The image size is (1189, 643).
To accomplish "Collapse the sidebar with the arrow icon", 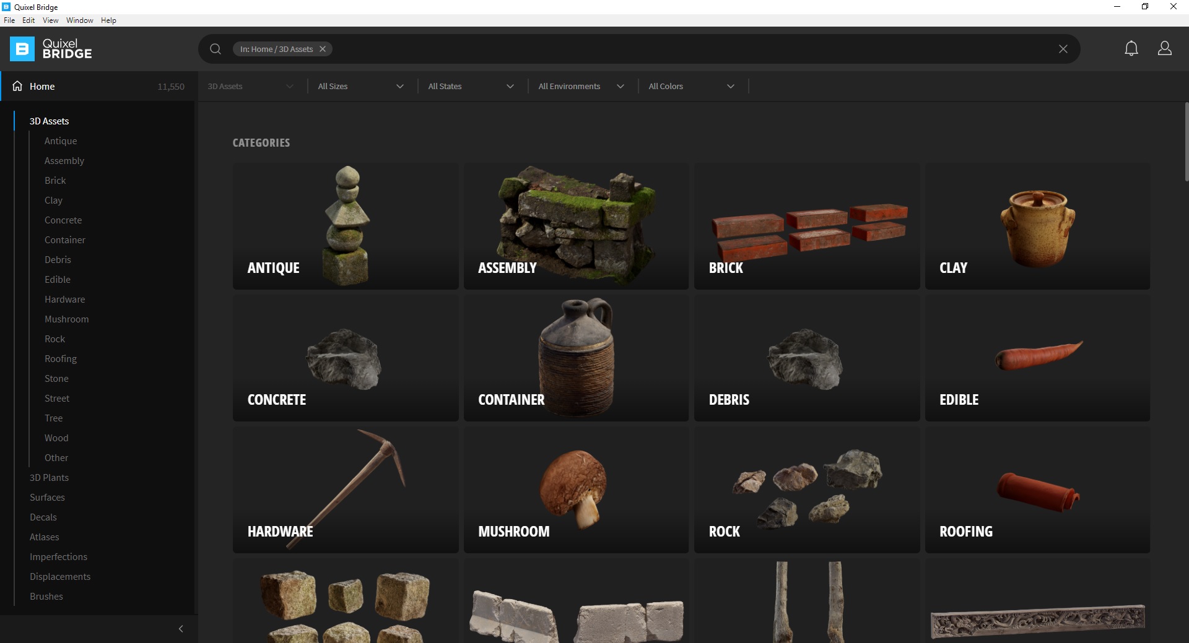I will (181, 629).
